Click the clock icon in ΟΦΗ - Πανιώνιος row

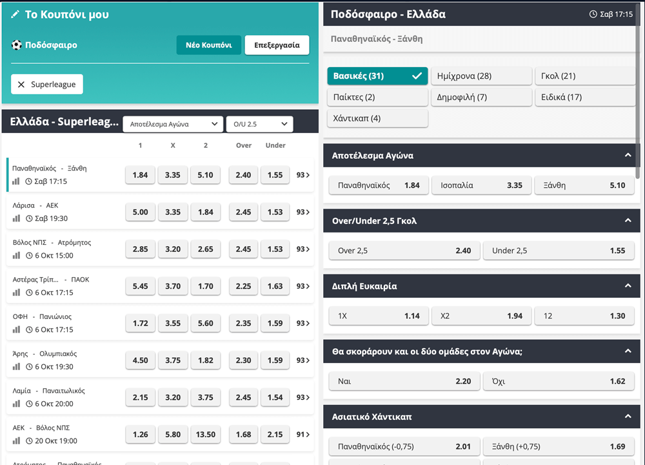(x=29, y=329)
